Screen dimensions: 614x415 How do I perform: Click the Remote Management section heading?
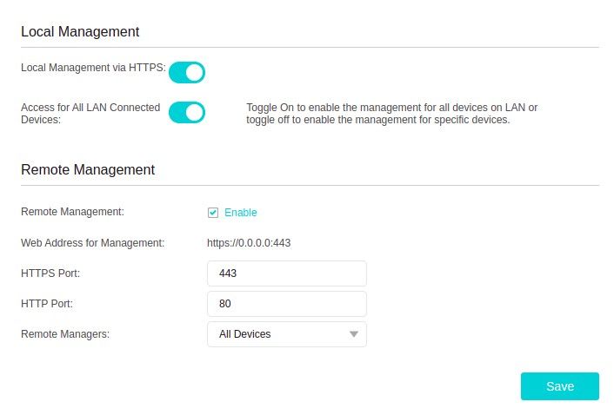(88, 170)
